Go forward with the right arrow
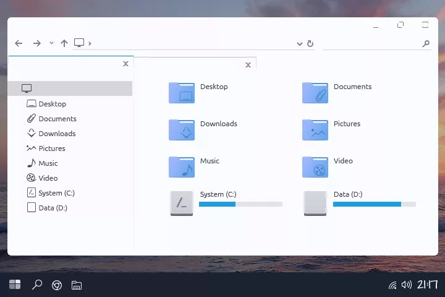The height and width of the screenshot is (297, 445). click(37, 43)
